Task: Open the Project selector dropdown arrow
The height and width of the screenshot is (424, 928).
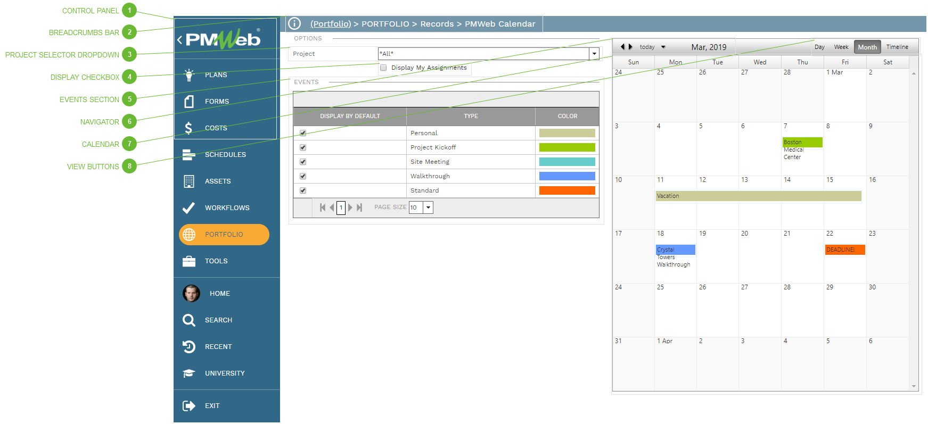Action: tap(594, 54)
